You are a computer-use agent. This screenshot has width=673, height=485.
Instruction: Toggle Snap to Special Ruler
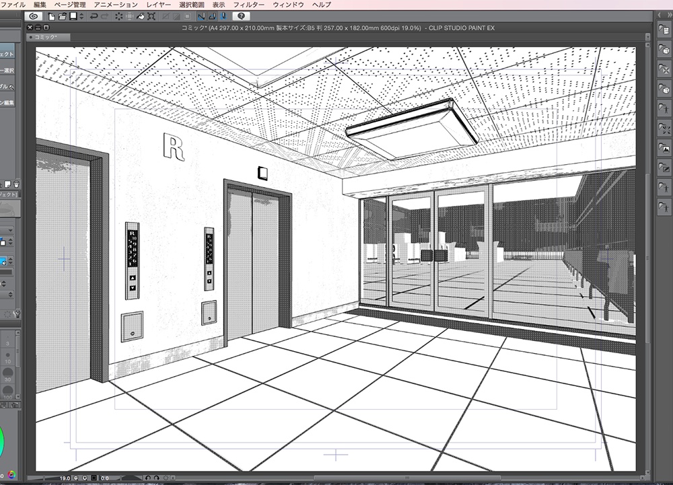pyautogui.click(x=212, y=16)
